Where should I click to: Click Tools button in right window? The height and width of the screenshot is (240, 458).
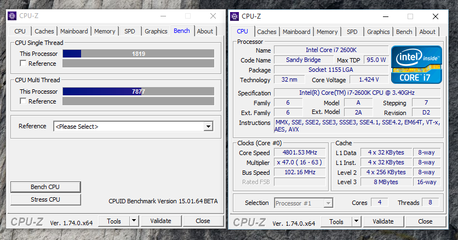point(336,221)
